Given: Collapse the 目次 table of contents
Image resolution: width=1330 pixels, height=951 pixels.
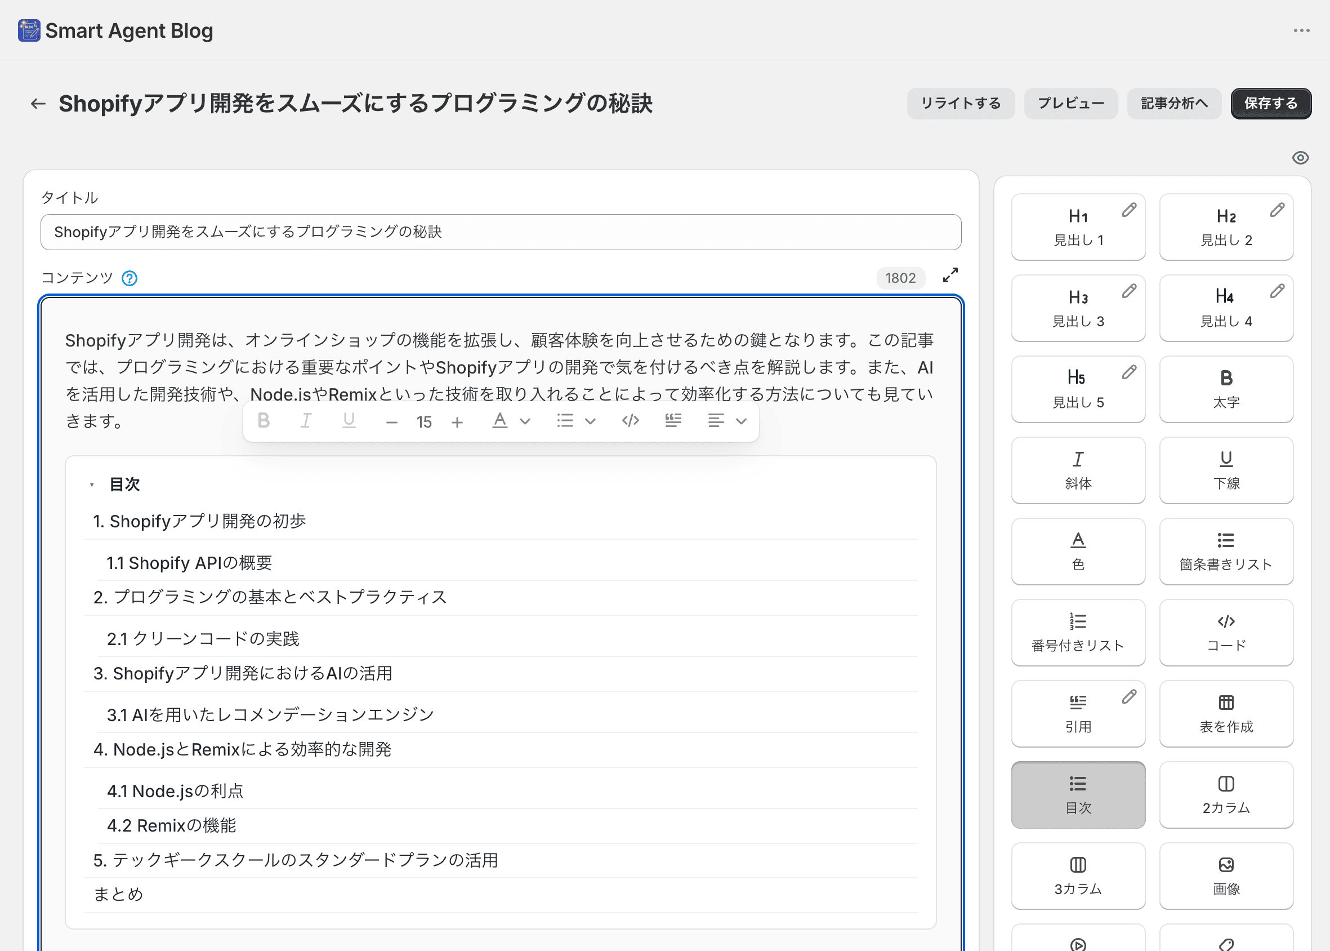Looking at the screenshot, I should click(x=92, y=485).
